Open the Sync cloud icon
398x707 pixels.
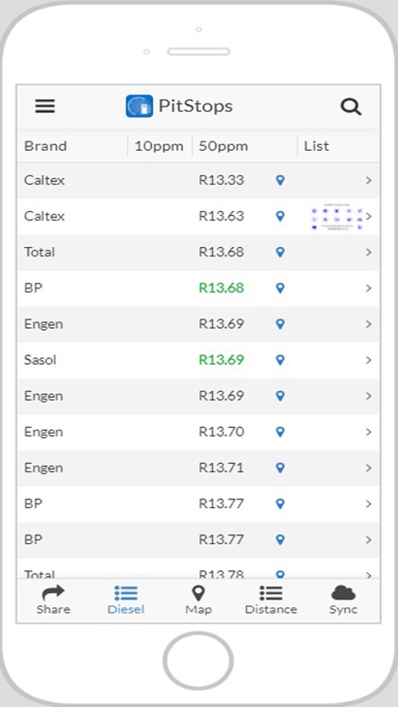[x=343, y=593]
